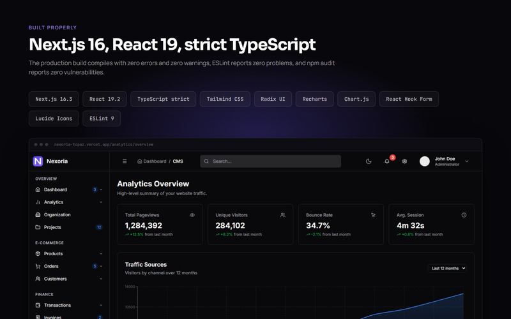Click the TypeScript strict badge
Image resolution: width=511 pixels, height=319 pixels.
[x=164, y=99]
